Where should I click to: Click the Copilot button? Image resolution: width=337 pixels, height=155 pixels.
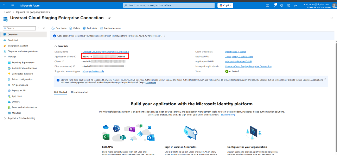click(225, 5)
